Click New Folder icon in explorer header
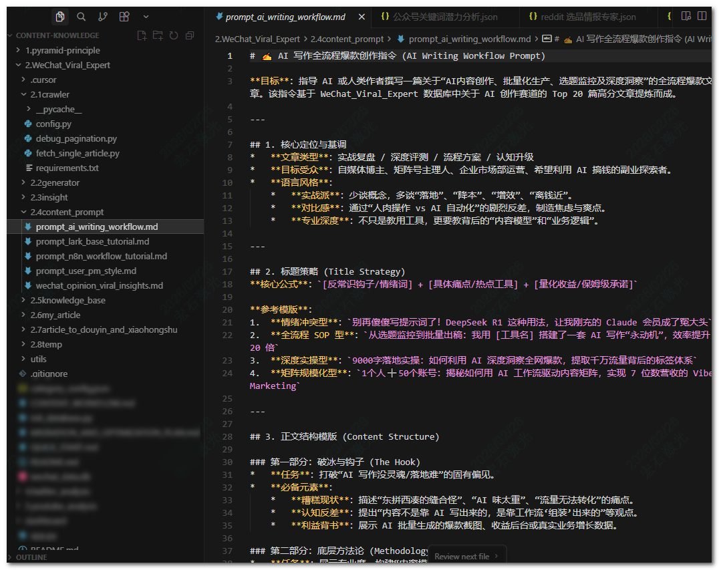The width and height of the screenshot is (719, 570). click(158, 35)
